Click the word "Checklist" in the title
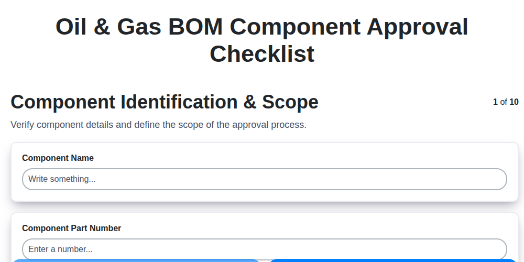Image resolution: width=524 pixels, height=262 pixels. [262, 54]
